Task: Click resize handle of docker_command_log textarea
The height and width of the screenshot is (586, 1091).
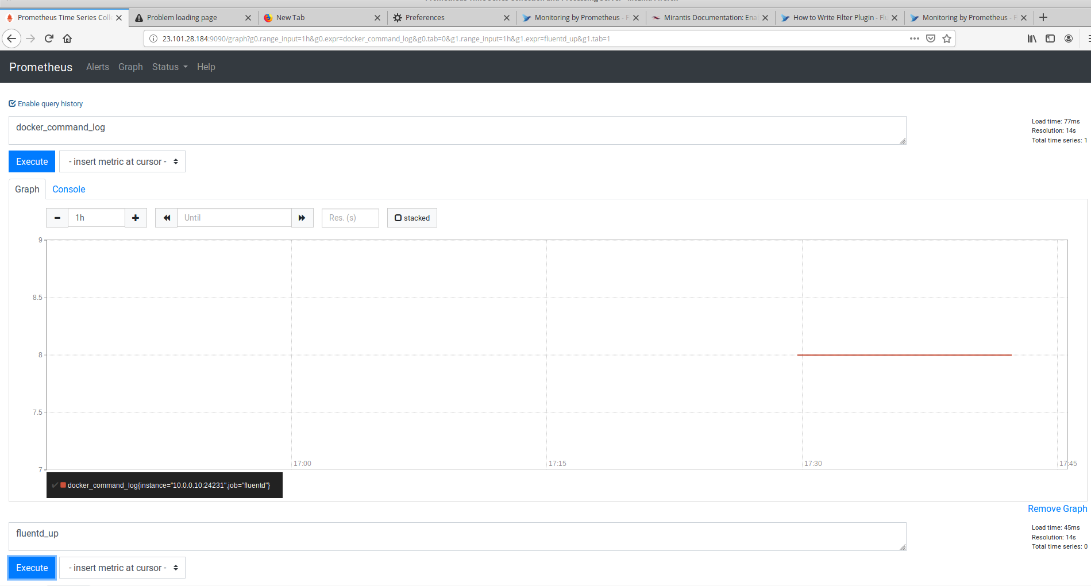Action: tap(903, 141)
